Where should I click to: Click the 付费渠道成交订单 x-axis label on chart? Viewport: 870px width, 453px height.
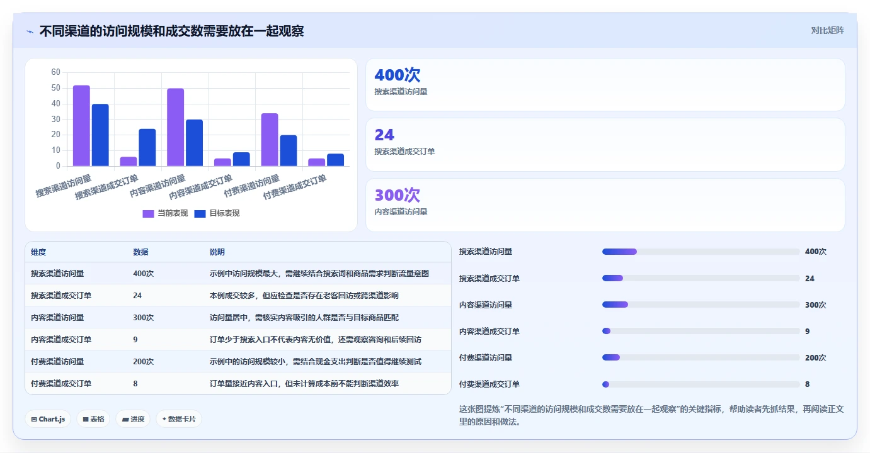click(295, 187)
